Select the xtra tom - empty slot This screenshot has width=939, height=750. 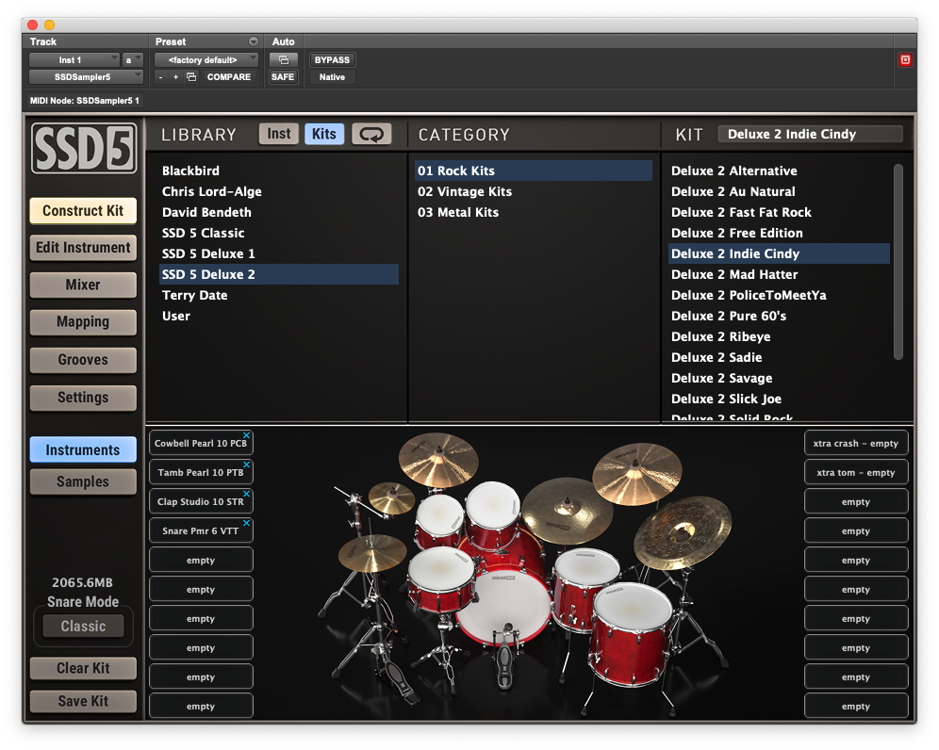[x=856, y=473]
